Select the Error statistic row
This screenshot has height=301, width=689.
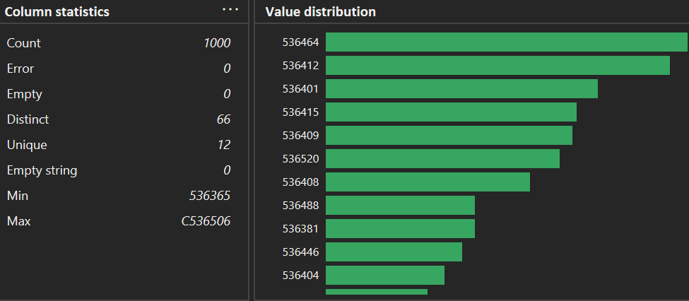pyautogui.click(x=119, y=69)
